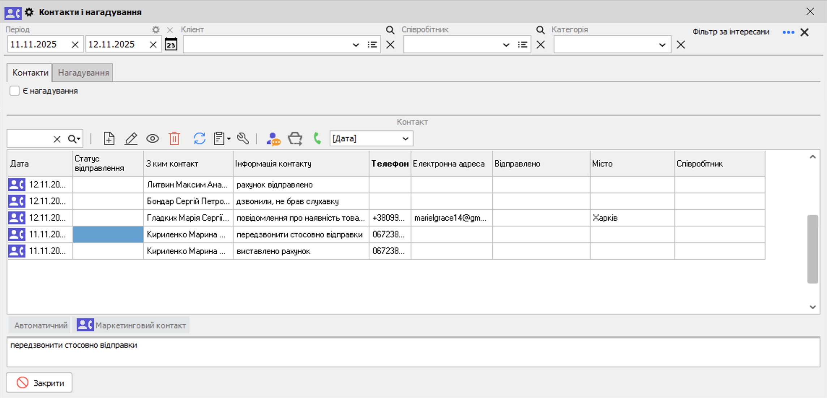
Task: Click the blue refresh arrows icon
Action: coord(199,139)
